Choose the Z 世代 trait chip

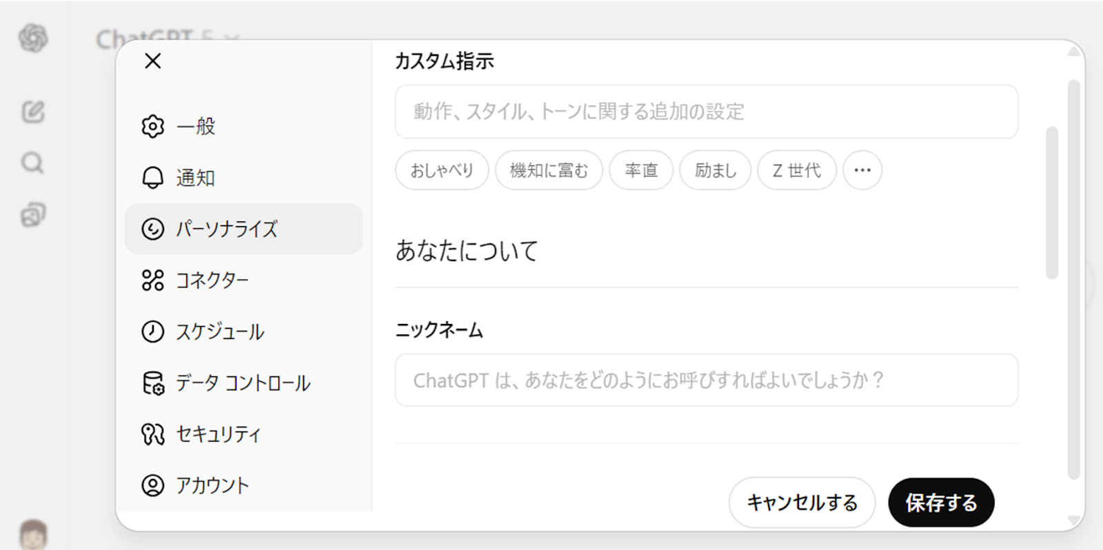click(796, 170)
